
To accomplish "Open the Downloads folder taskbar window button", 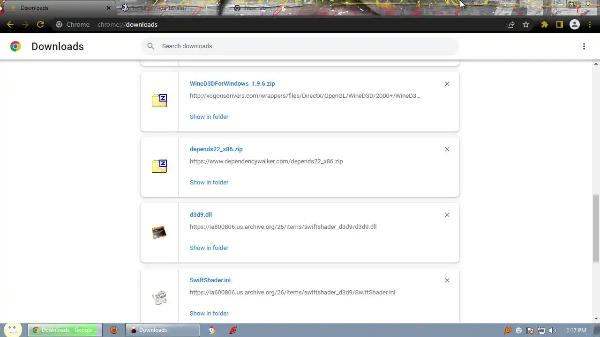I will click(162, 330).
